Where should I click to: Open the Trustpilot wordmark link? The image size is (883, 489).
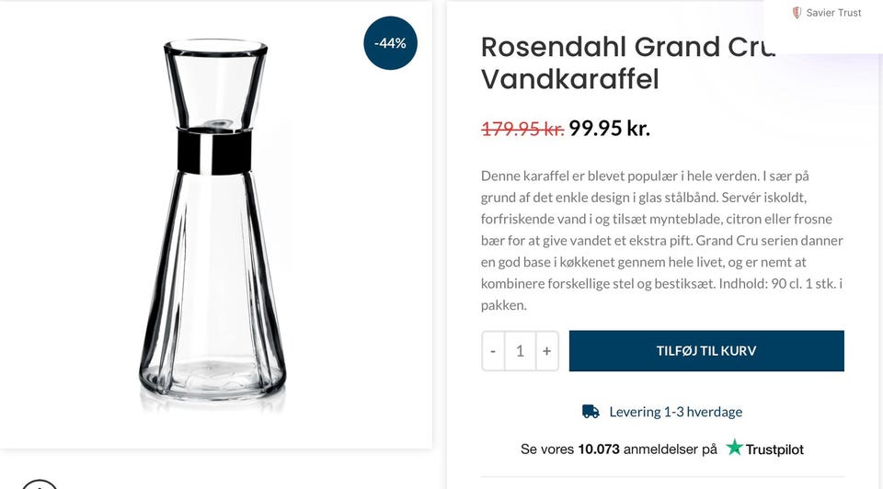(774, 449)
